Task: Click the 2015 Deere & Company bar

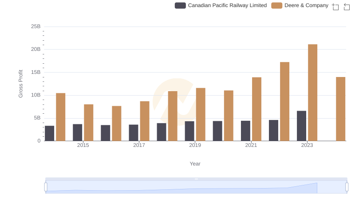Action: tap(88, 123)
